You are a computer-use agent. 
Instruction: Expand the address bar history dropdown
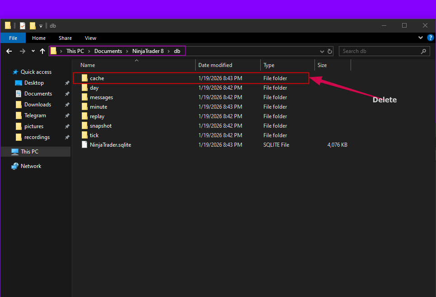point(322,52)
